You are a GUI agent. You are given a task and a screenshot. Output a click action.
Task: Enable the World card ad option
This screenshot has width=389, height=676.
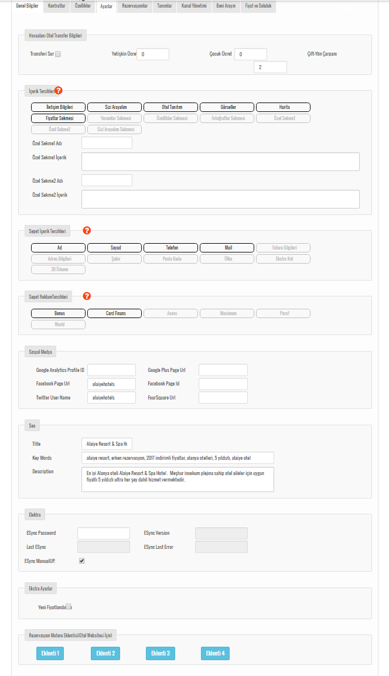(x=58, y=325)
